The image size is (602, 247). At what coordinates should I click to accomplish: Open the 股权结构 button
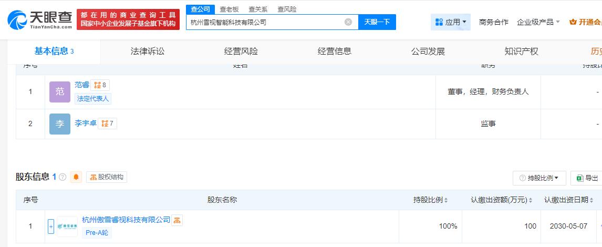[x=107, y=177]
